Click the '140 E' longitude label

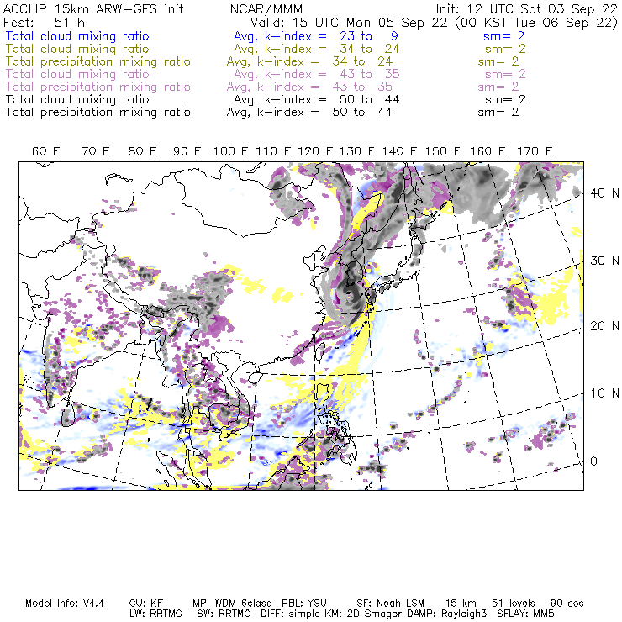[399, 151]
